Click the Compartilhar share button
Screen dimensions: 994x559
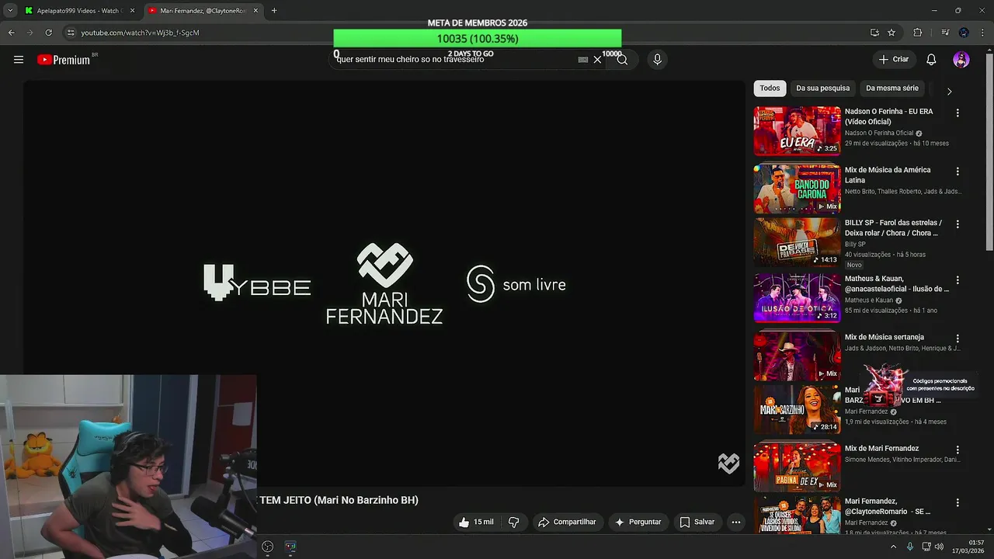click(567, 523)
